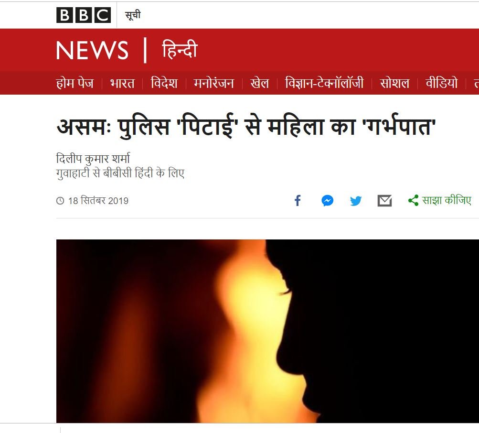Click the article's silhouette flame image
The width and height of the screenshot is (479, 433).
coord(267,331)
